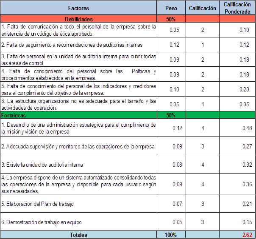Click the 'Existe la unidad de auditoría interna' cell
Image resolution: width=256 pixels, height=239 pixels.
[x=42, y=164]
